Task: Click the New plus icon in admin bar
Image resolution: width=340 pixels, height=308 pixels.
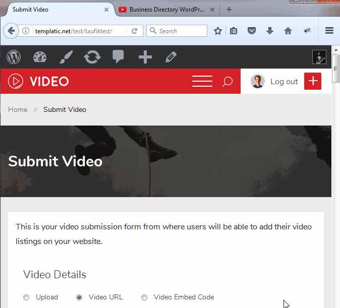Action: click(145, 57)
